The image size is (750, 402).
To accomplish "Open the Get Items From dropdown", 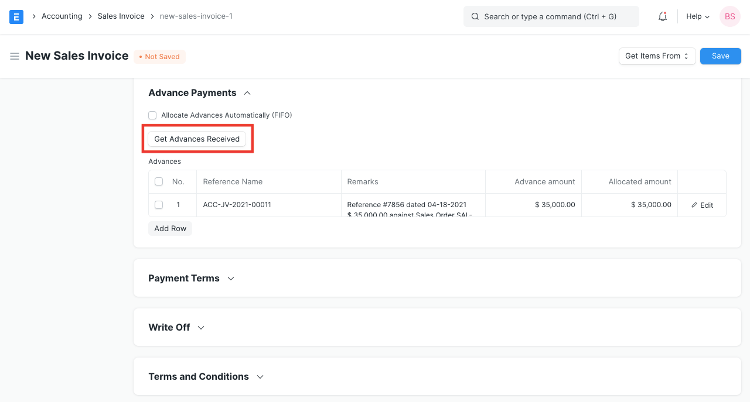I will tap(656, 56).
